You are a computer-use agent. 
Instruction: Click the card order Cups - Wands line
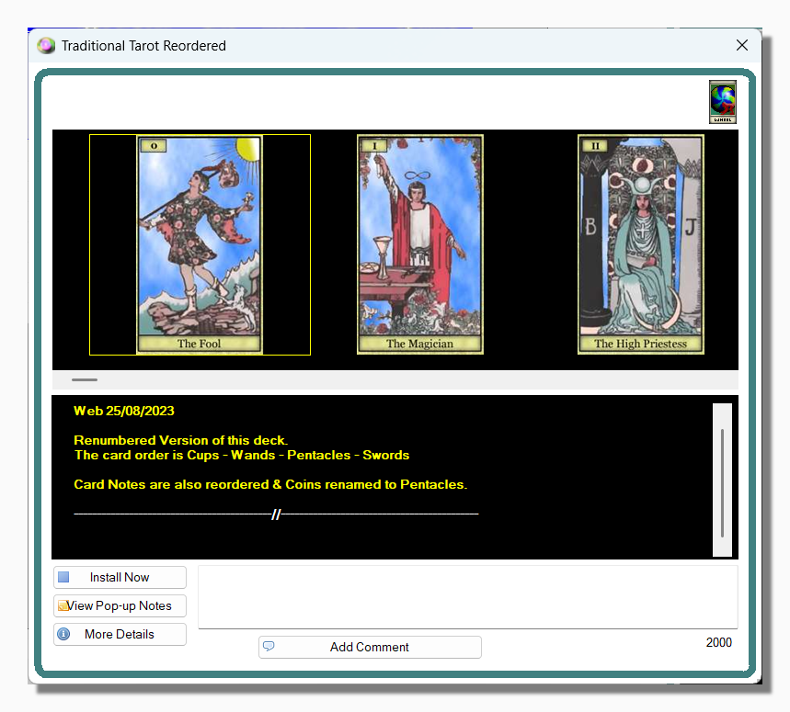click(x=242, y=455)
